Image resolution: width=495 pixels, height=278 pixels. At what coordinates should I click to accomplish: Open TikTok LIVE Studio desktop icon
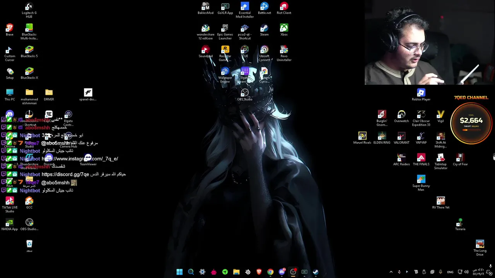pyautogui.click(x=10, y=205)
